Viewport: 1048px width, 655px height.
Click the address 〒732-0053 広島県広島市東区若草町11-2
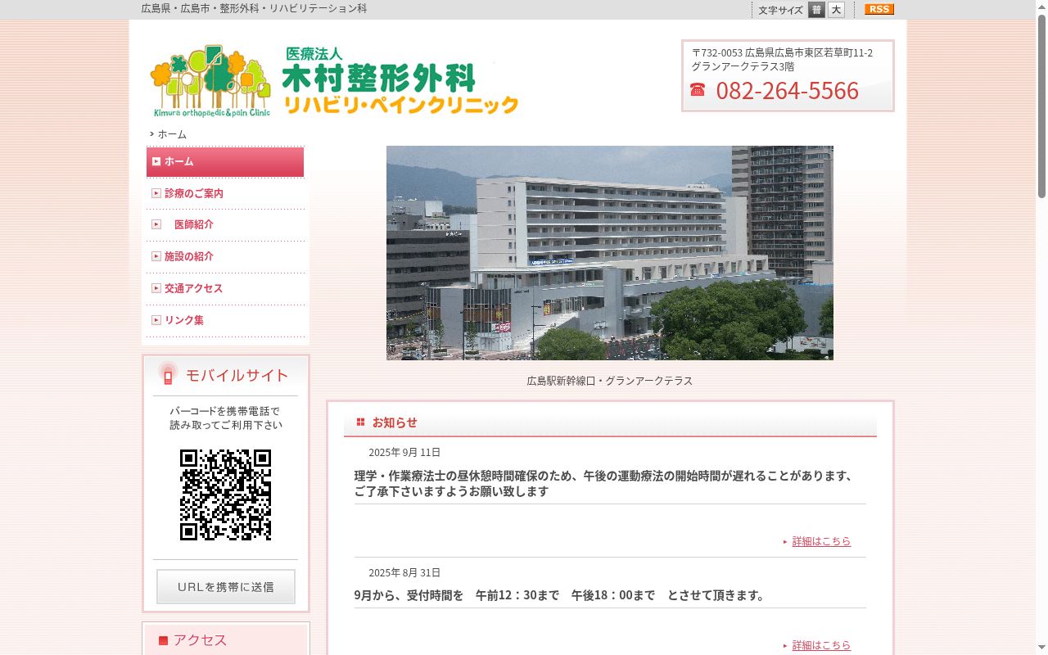pos(782,52)
